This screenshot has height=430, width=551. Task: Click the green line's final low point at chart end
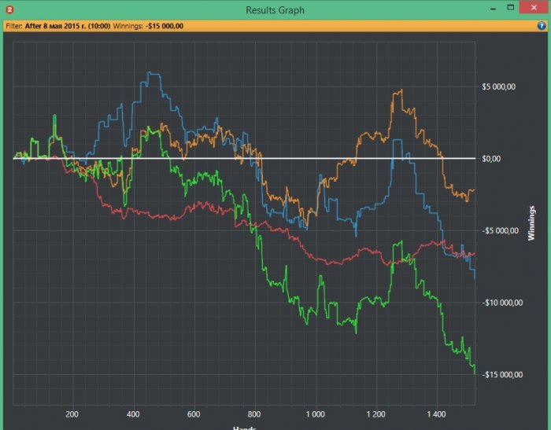[x=475, y=373]
